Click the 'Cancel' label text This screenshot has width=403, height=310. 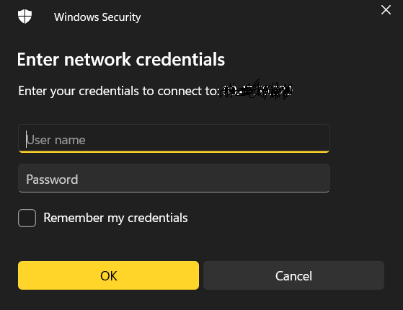coord(293,276)
